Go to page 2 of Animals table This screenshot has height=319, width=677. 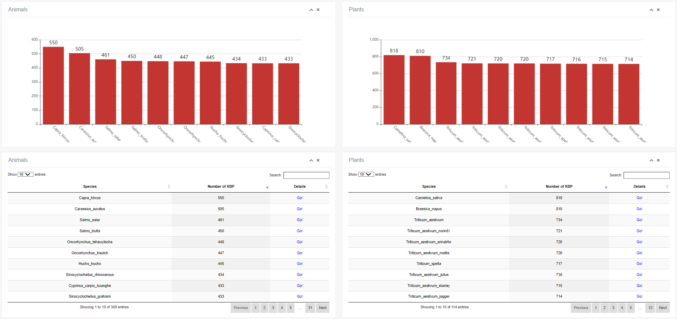click(x=264, y=308)
